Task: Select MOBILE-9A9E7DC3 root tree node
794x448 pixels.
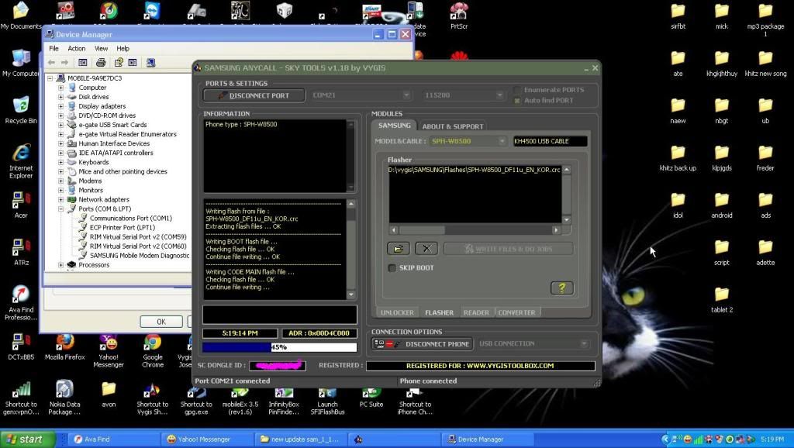Action: pos(94,78)
